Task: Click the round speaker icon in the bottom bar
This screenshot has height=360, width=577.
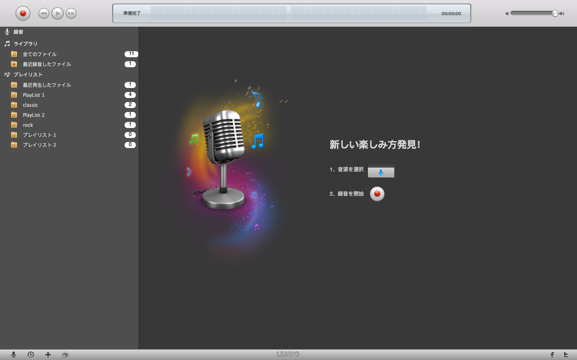Action: (x=65, y=355)
